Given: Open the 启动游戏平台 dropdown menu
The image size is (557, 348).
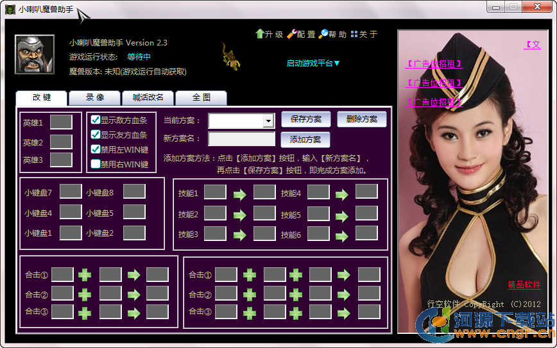Looking at the screenshot, I should pyautogui.click(x=313, y=63).
